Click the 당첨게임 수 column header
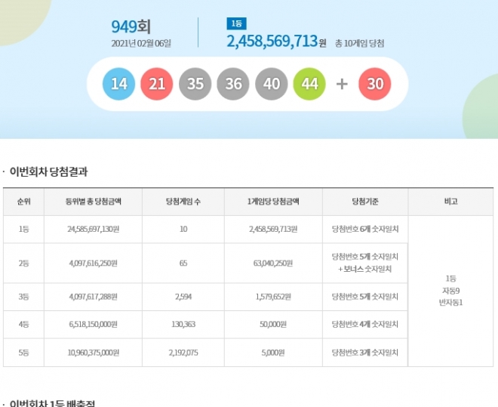This screenshot has width=498, height=407. pos(183,202)
